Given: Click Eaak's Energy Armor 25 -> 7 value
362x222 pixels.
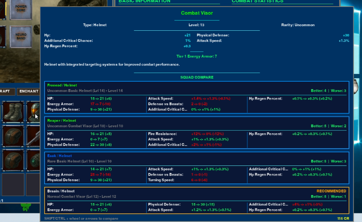Looking at the screenshot, I should click(x=100, y=174).
